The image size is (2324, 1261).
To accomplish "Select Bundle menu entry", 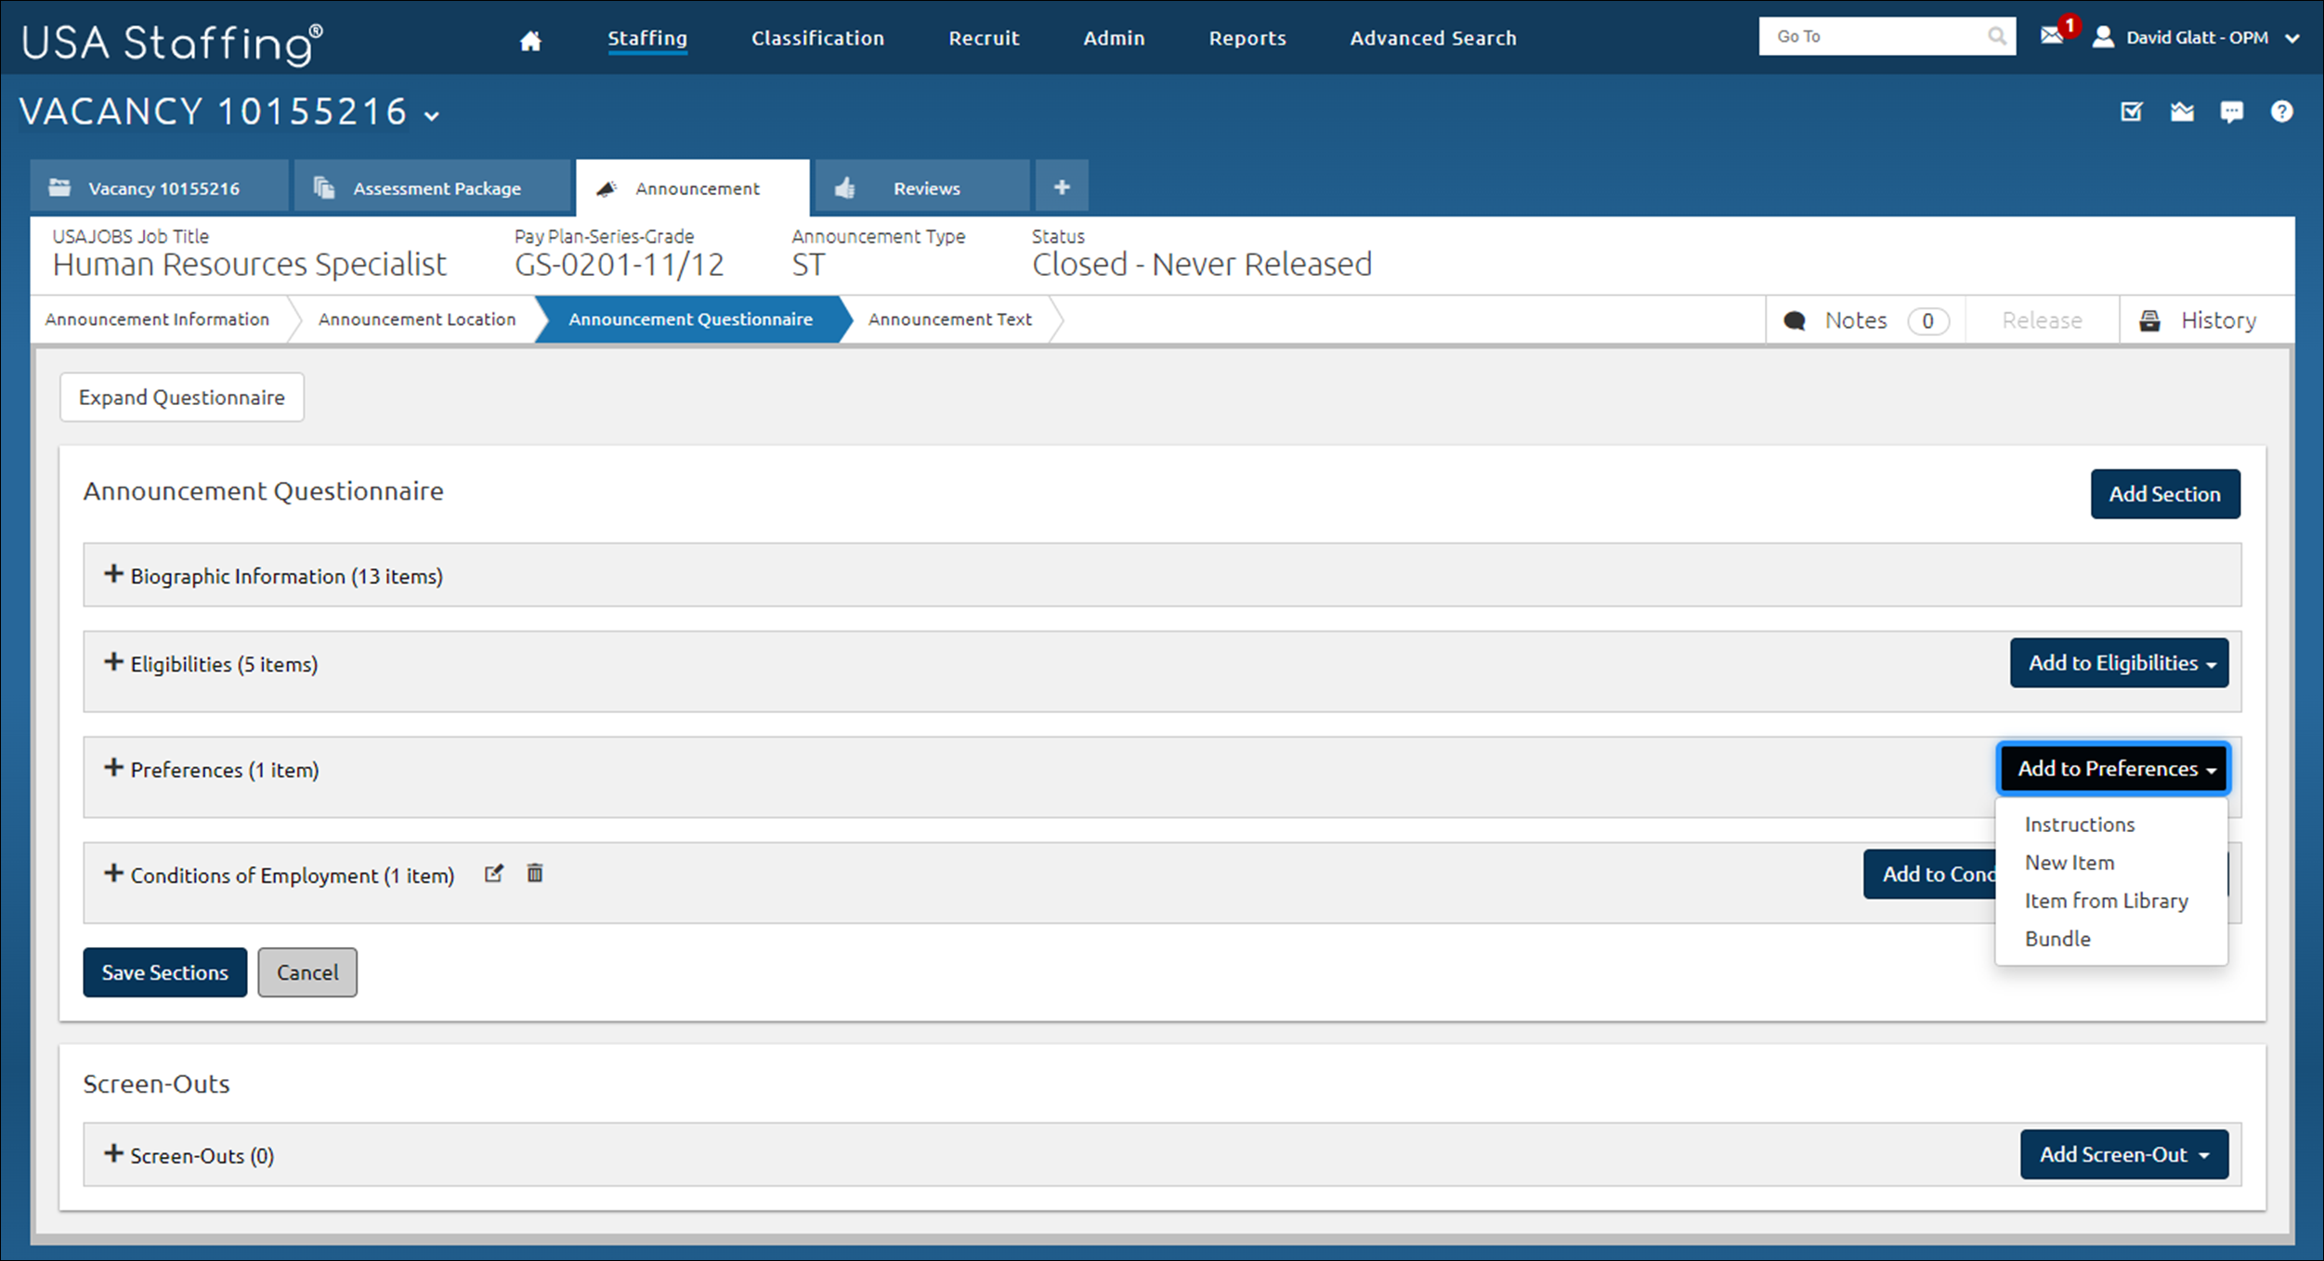I will [x=2057, y=939].
